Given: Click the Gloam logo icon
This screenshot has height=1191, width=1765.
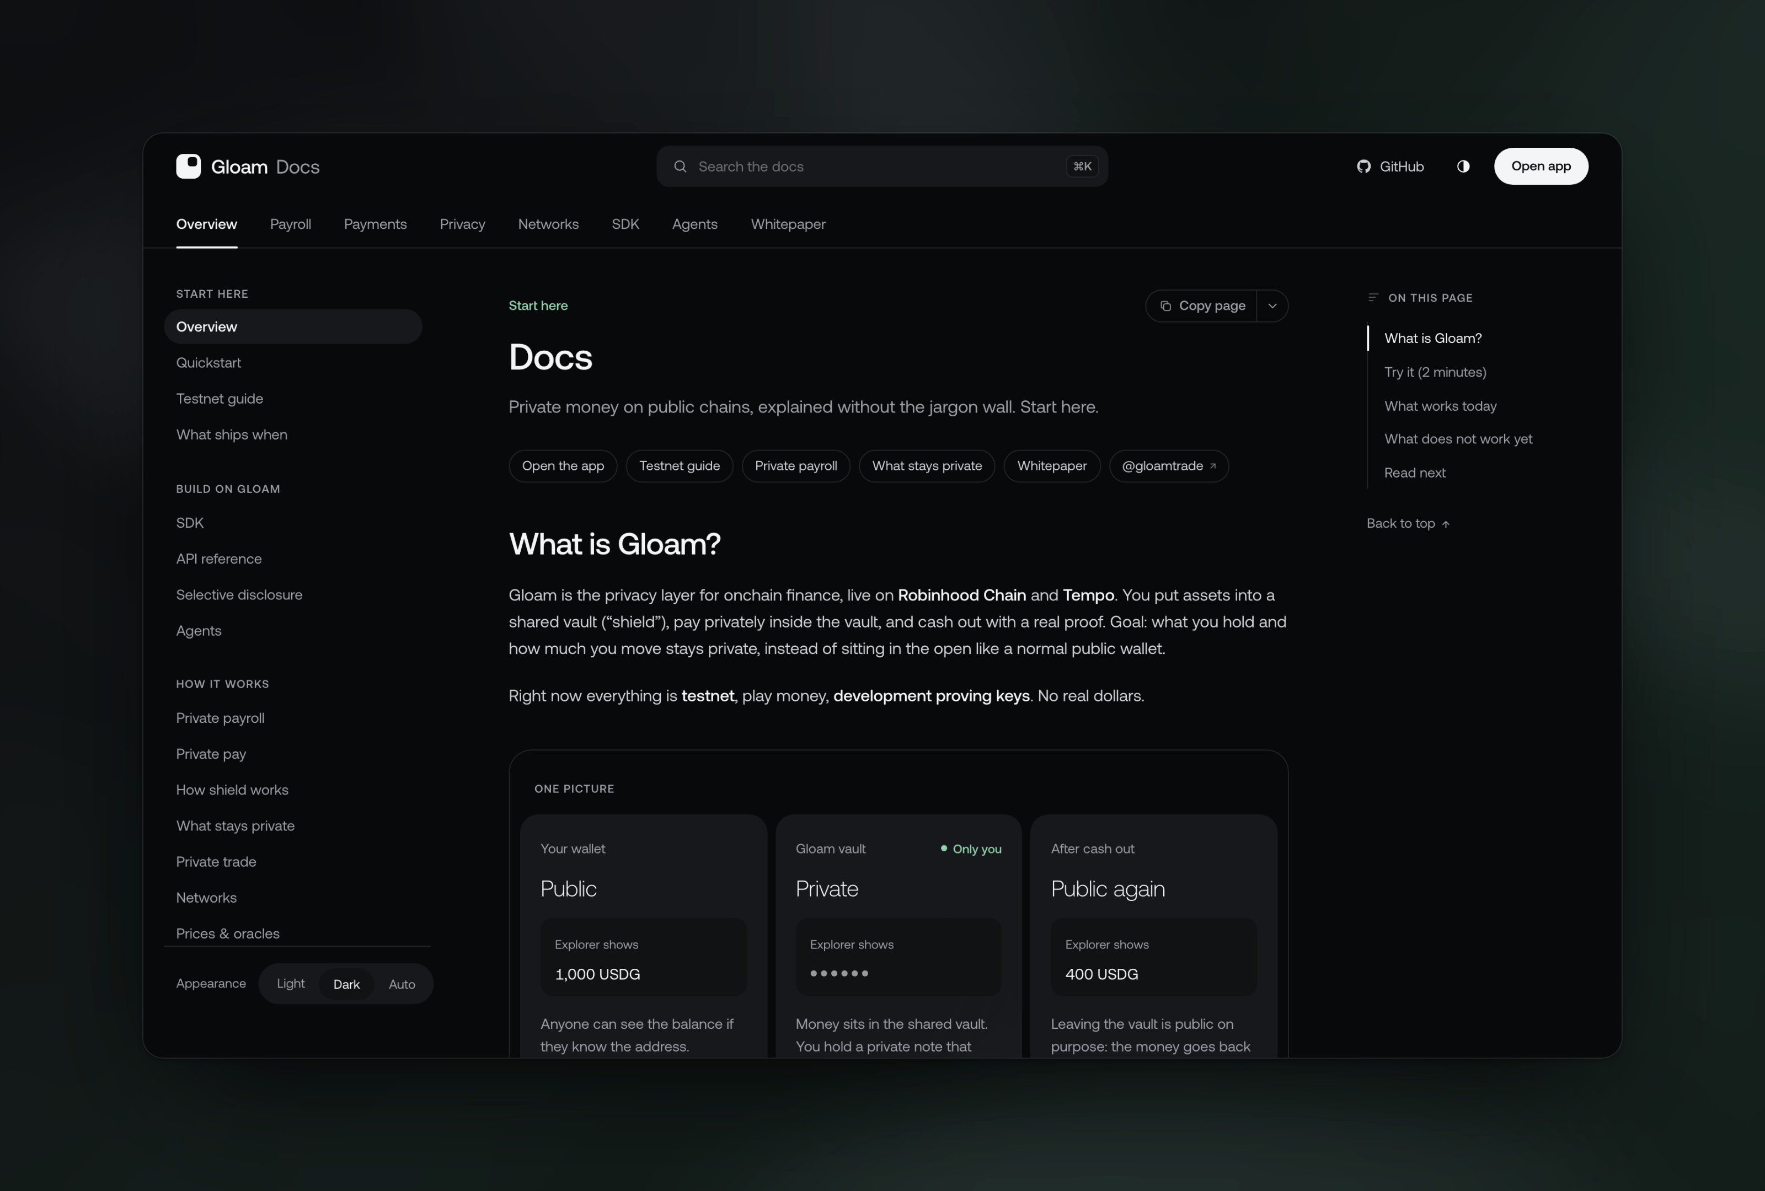Looking at the screenshot, I should [x=188, y=166].
